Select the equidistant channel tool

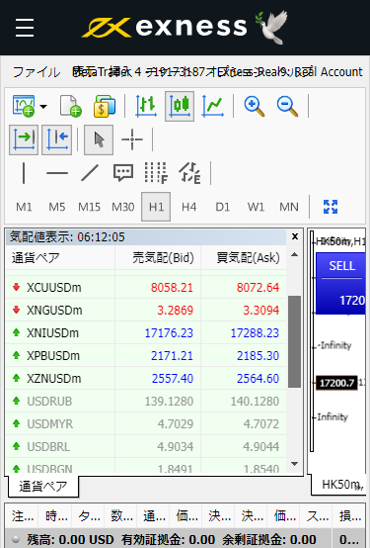pos(189,173)
